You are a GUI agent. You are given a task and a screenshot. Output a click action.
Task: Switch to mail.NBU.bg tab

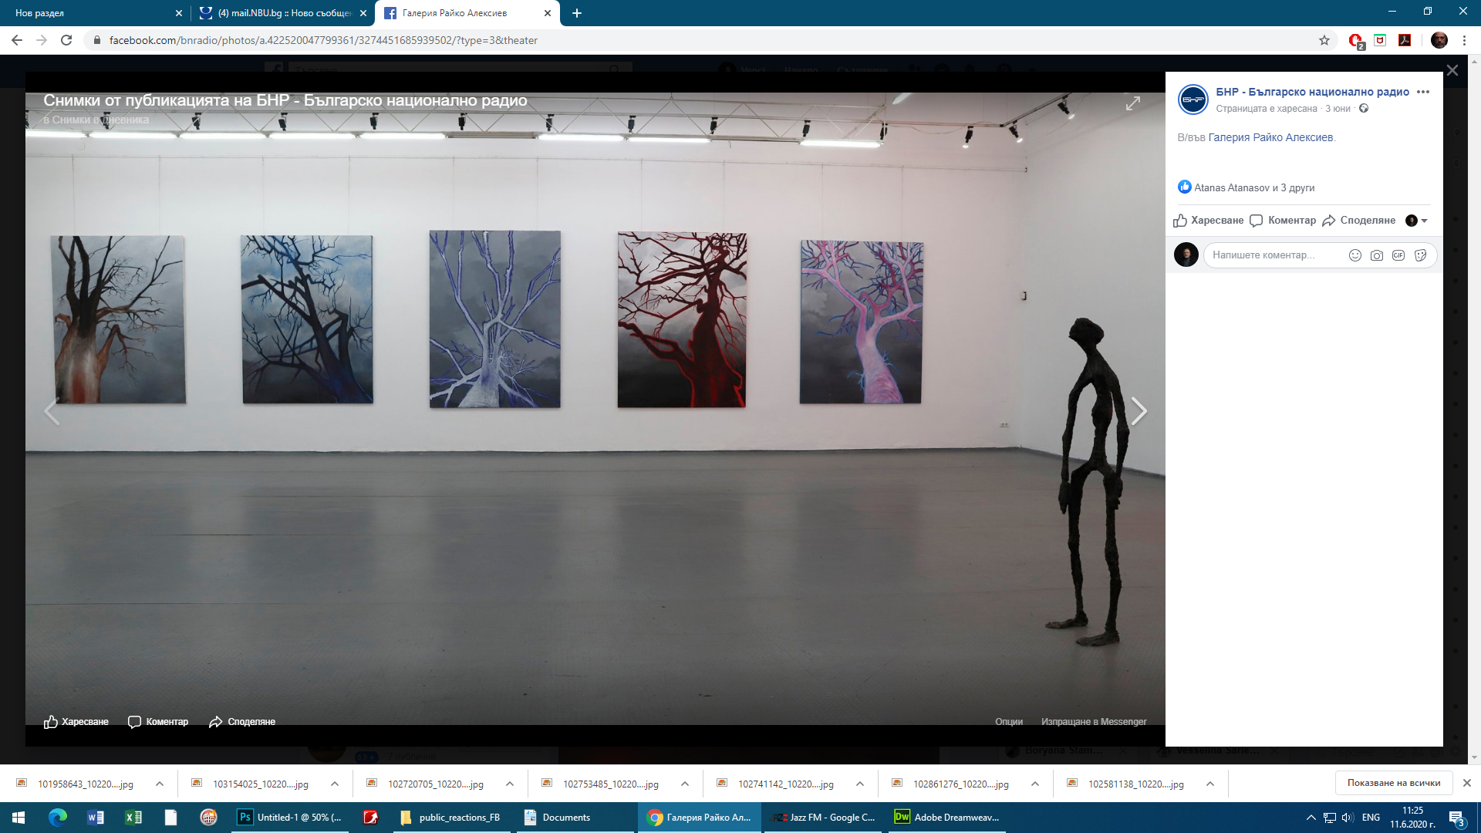click(283, 13)
